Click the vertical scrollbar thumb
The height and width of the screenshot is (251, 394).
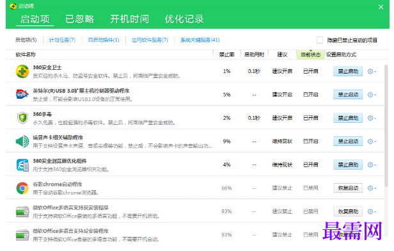click(386, 125)
